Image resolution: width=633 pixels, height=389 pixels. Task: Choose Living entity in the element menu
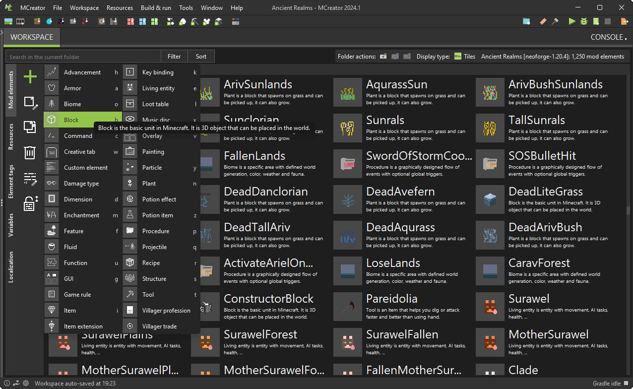pyautogui.click(x=161, y=88)
